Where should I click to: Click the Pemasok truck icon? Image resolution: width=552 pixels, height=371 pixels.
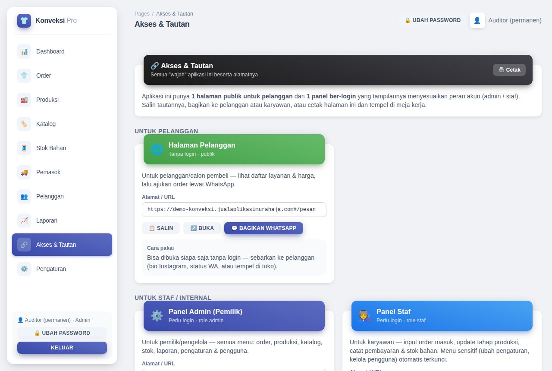coord(24,172)
